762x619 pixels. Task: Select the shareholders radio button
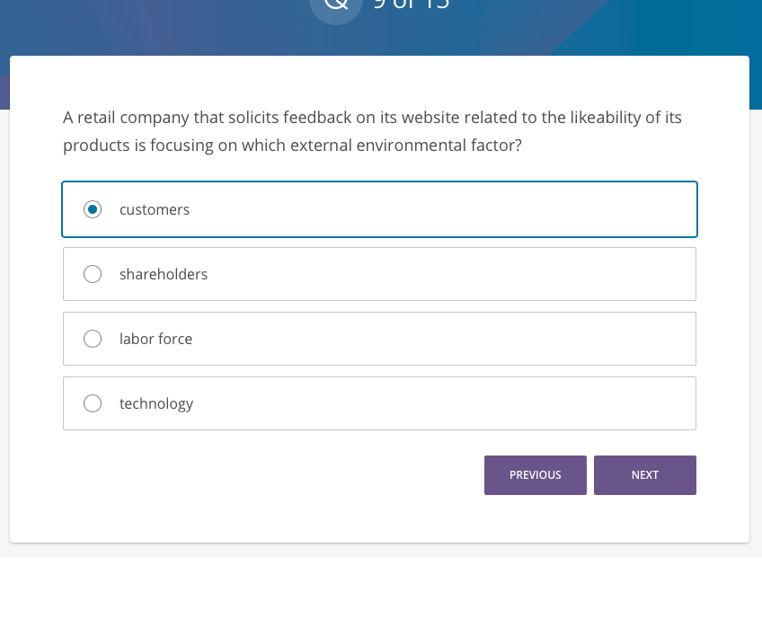93,274
